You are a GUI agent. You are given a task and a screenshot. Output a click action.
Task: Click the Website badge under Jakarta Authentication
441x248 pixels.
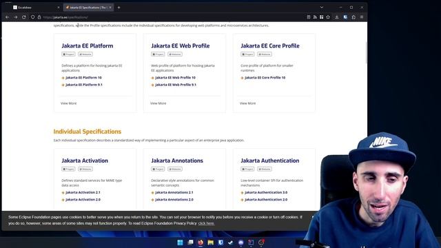[265, 169]
